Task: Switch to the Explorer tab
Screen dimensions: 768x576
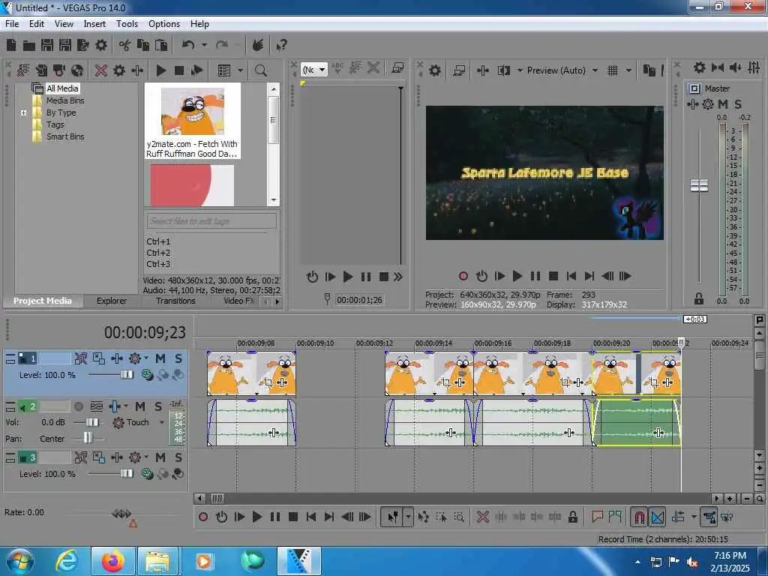Action: pyautogui.click(x=112, y=301)
